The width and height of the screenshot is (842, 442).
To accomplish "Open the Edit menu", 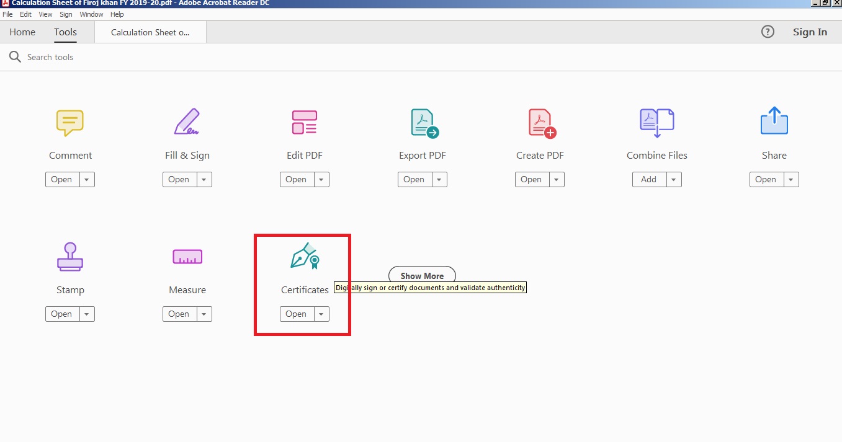I will [25, 14].
